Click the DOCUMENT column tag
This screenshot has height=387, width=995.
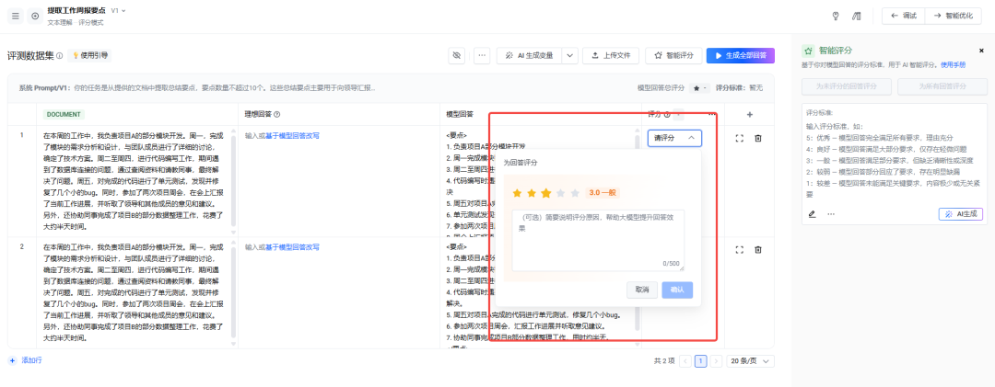pos(64,115)
